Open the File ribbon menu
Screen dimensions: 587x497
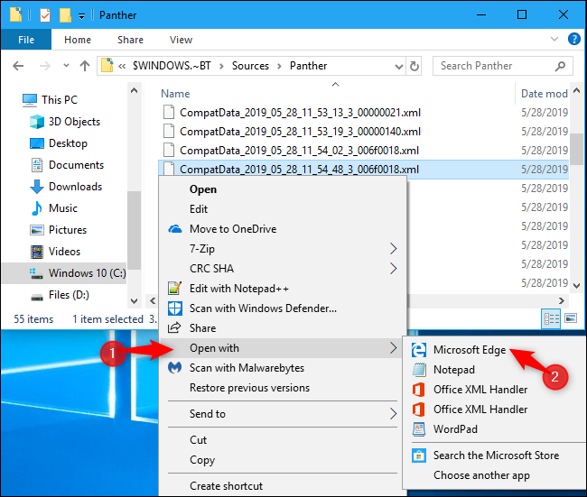[26, 40]
